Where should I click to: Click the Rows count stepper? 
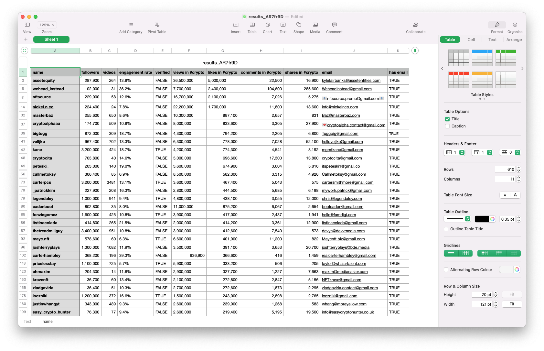[x=518, y=170]
